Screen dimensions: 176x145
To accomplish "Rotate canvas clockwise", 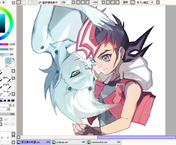I will tap(113, 2).
